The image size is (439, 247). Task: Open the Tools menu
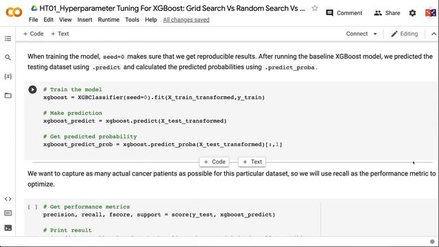pyautogui.click(x=132, y=20)
